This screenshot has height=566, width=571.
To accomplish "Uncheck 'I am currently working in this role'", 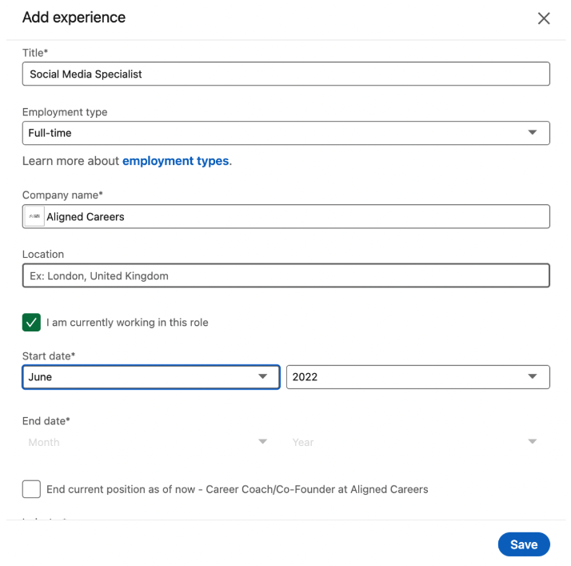I will (x=31, y=323).
